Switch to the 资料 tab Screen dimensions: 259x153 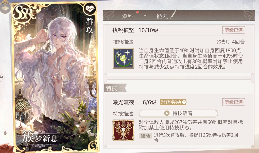[128, 16]
